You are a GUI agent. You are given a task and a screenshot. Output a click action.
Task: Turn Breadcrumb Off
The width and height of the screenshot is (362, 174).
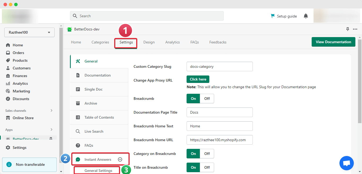tap(207, 99)
